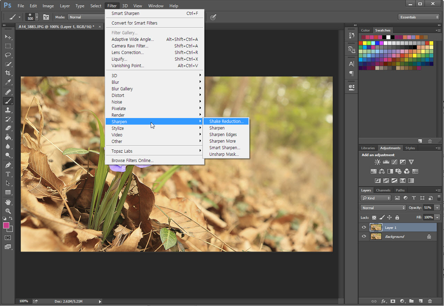Open the blend mode Normal dropdown in Layers

[383, 208]
